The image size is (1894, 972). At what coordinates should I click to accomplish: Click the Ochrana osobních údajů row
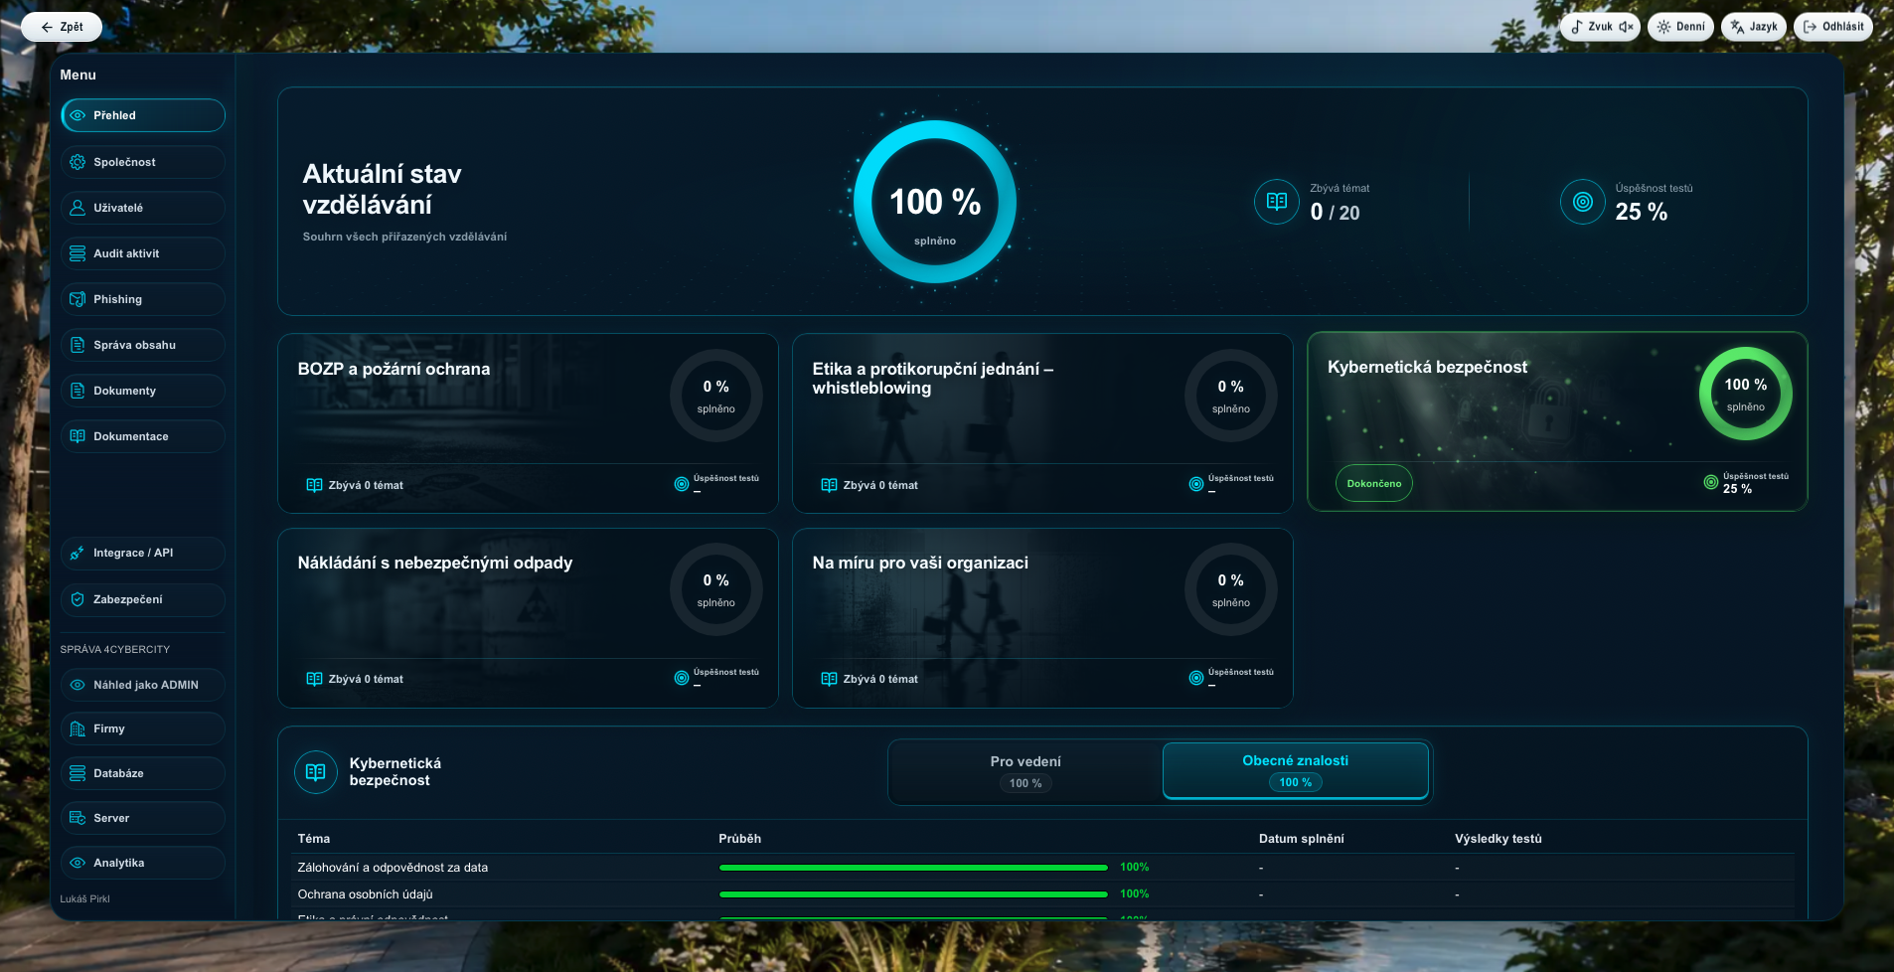[1042, 894]
